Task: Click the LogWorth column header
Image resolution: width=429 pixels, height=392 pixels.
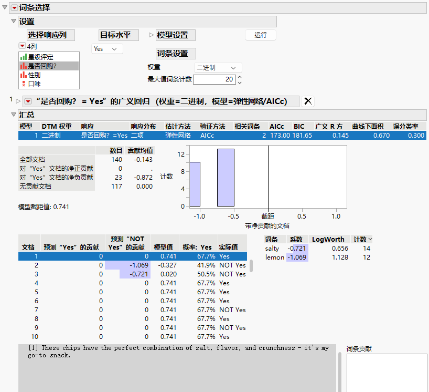Action: (328, 239)
